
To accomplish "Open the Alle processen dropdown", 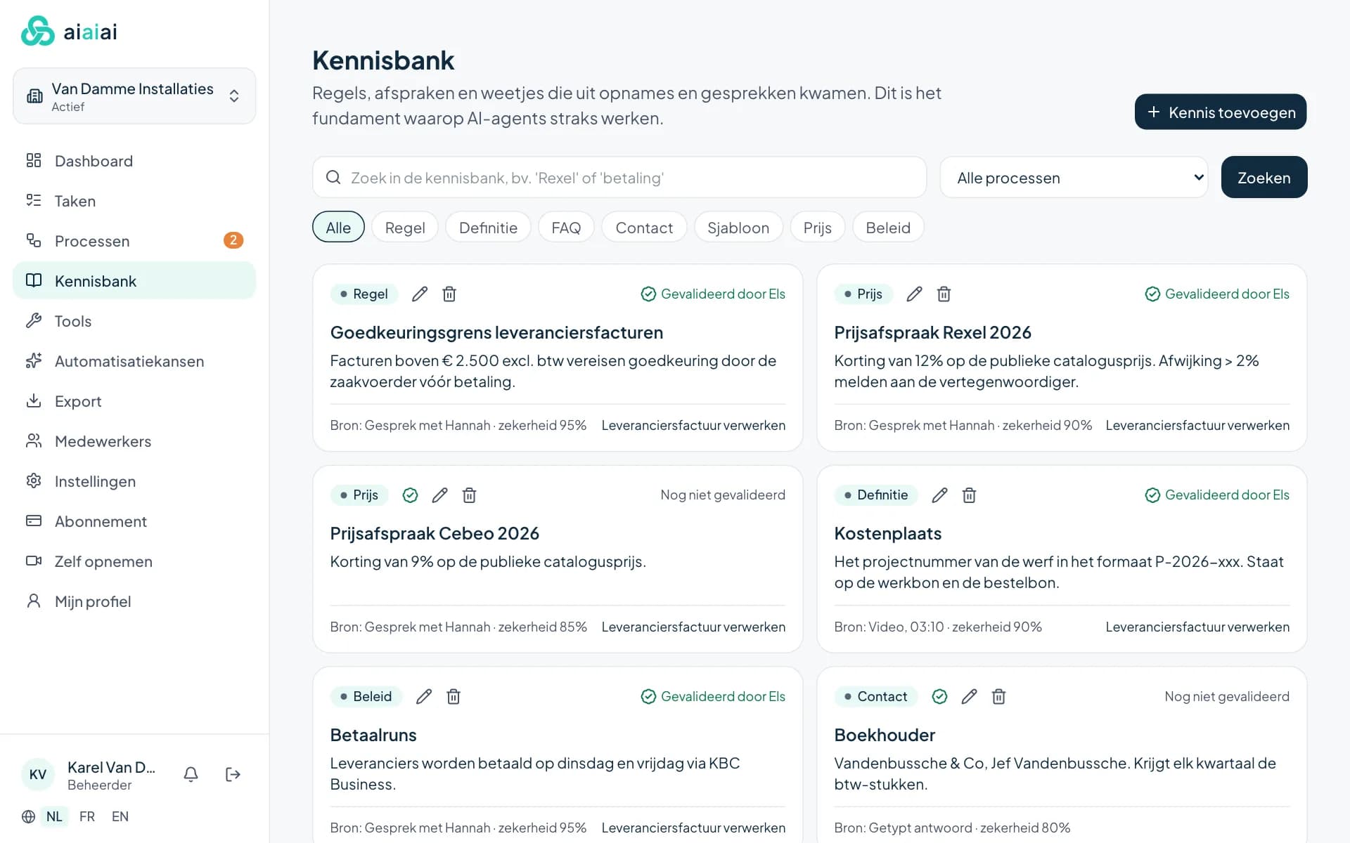I will point(1074,178).
